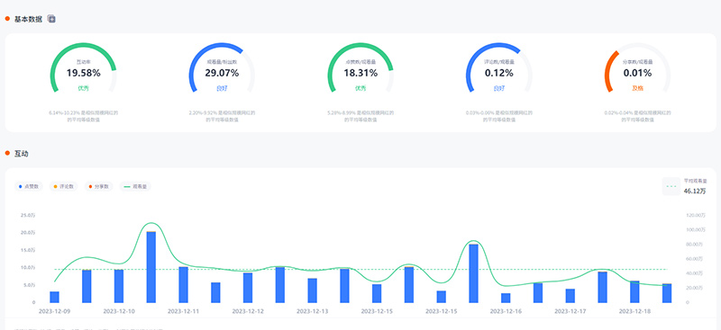Screen dimensions: 721x330
Task: Click 良好 rating under 29.07%
Action: pyautogui.click(x=222, y=88)
